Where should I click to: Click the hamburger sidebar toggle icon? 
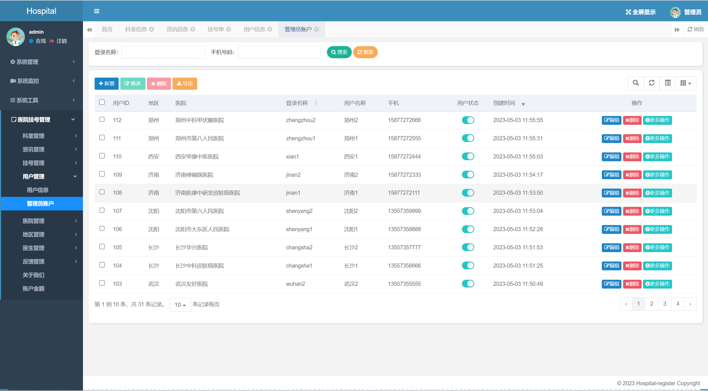pos(97,11)
